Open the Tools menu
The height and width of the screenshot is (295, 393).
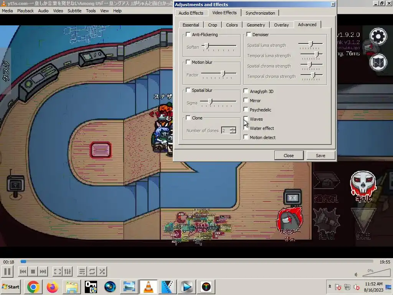[91, 11]
